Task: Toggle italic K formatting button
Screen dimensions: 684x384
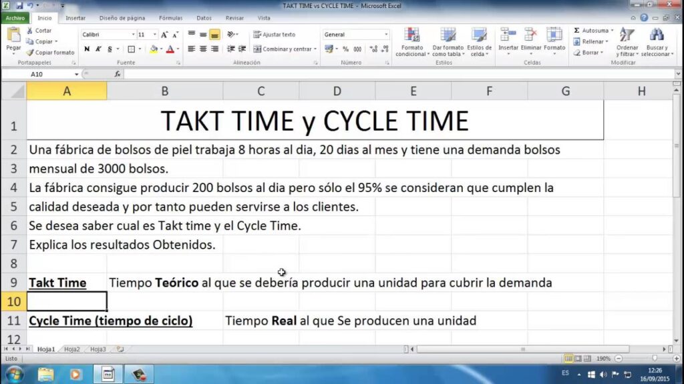Action: click(x=98, y=49)
